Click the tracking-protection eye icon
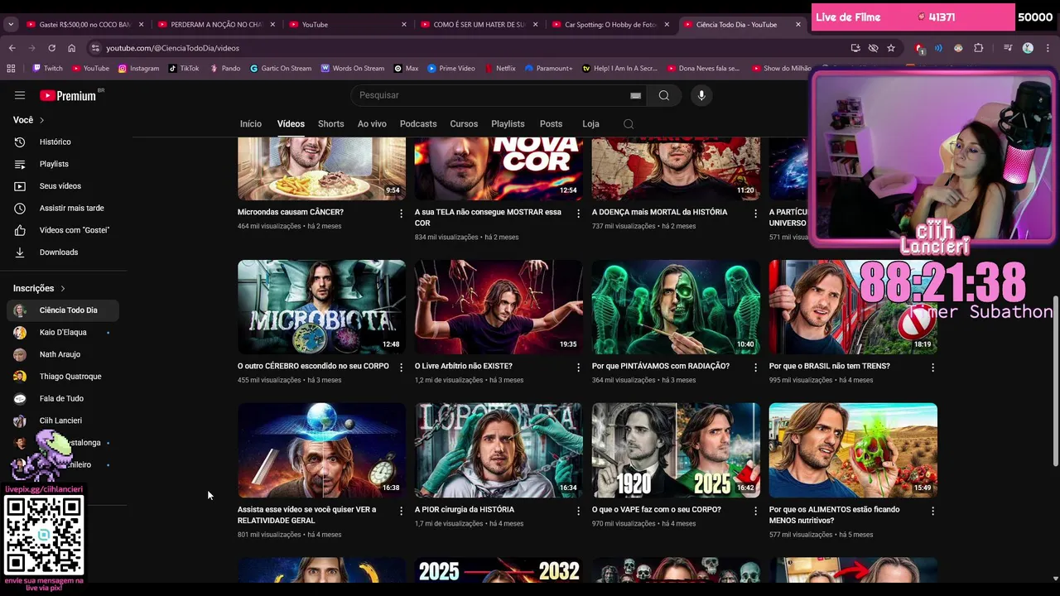Screen dimensions: 1060x596 click(873, 48)
